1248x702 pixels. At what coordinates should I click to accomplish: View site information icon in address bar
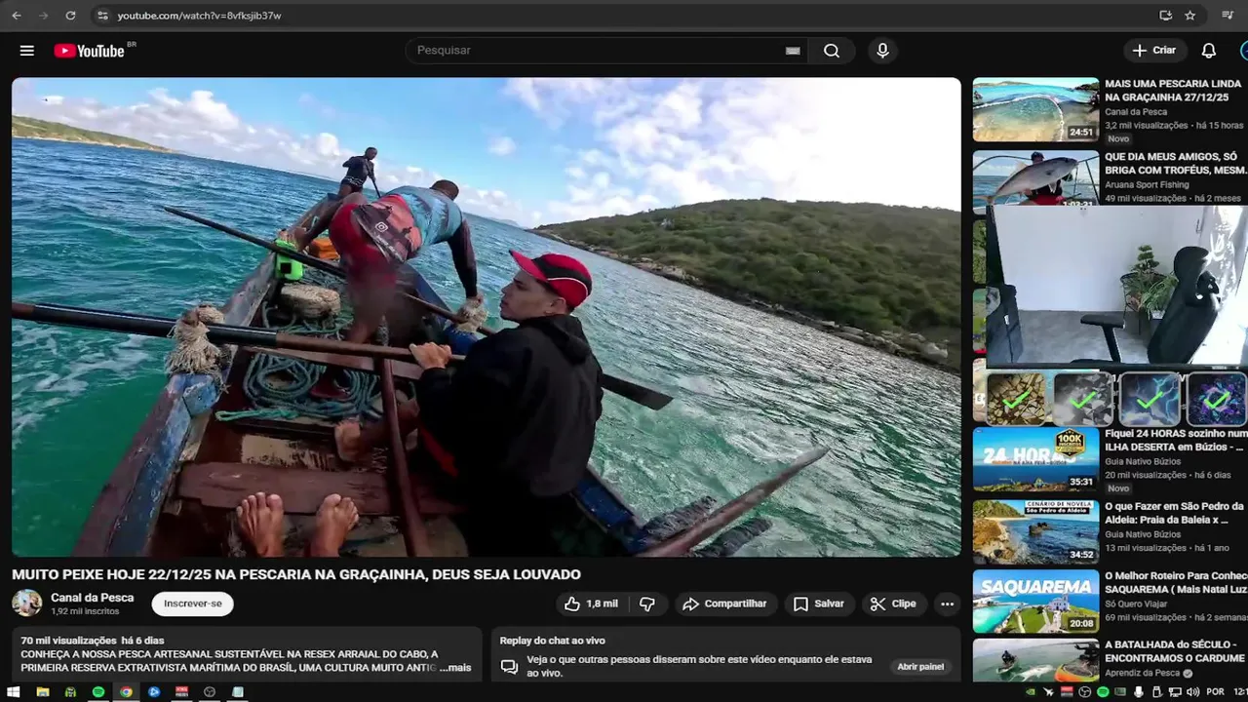click(x=103, y=16)
